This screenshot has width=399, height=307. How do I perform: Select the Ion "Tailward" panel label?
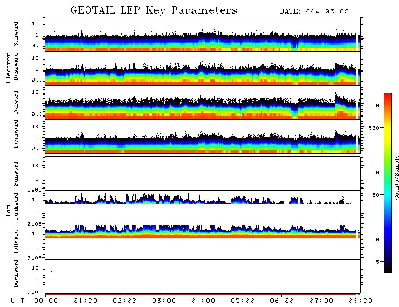tap(16, 242)
